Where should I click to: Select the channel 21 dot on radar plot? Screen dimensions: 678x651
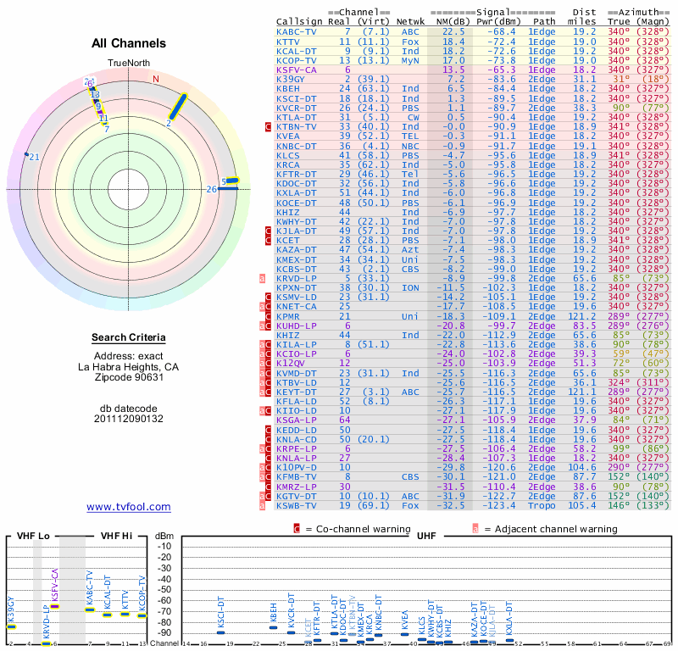tap(27, 154)
